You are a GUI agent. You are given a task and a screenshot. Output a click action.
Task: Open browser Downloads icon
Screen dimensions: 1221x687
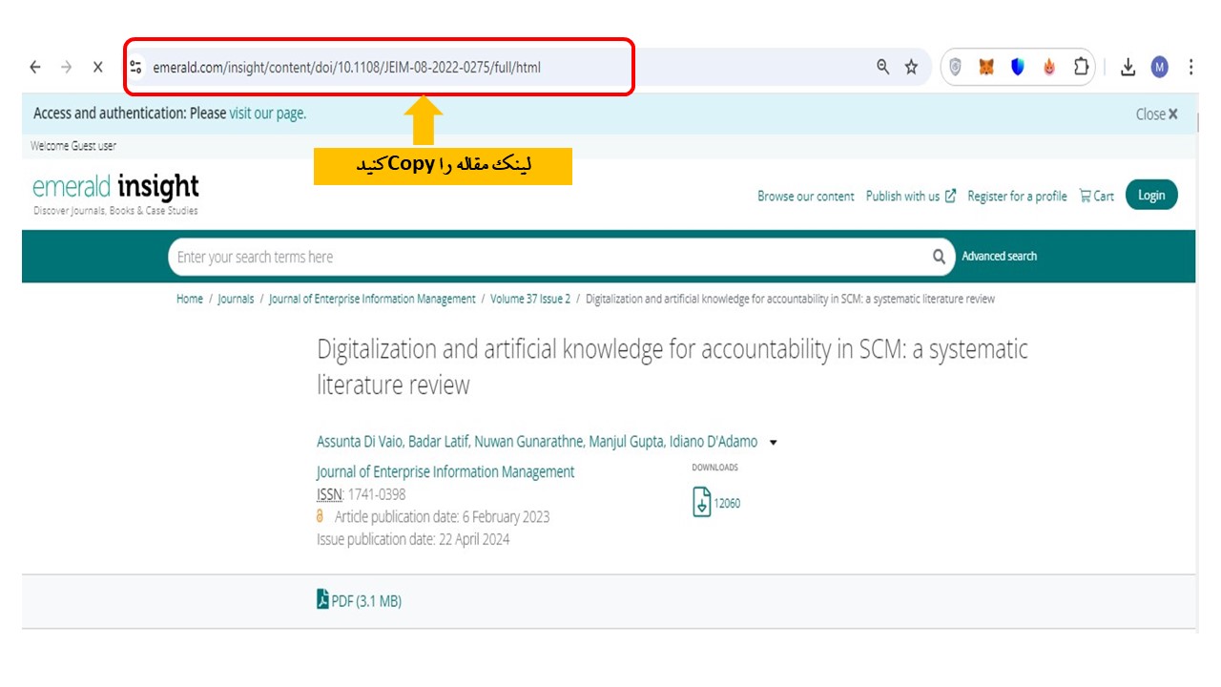tap(1128, 67)
